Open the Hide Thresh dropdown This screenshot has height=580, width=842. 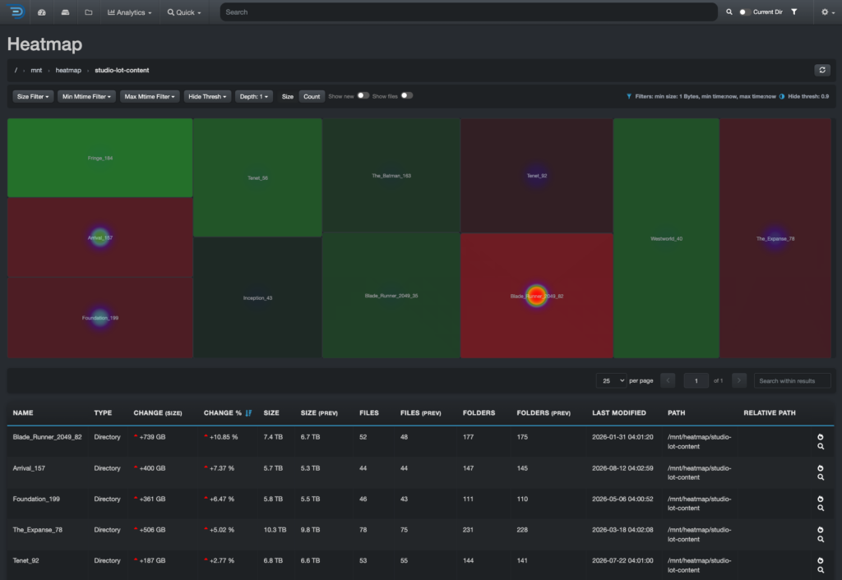[x=207, y=97]
